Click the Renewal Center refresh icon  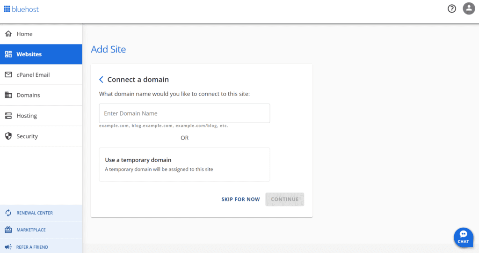[8, 213]
